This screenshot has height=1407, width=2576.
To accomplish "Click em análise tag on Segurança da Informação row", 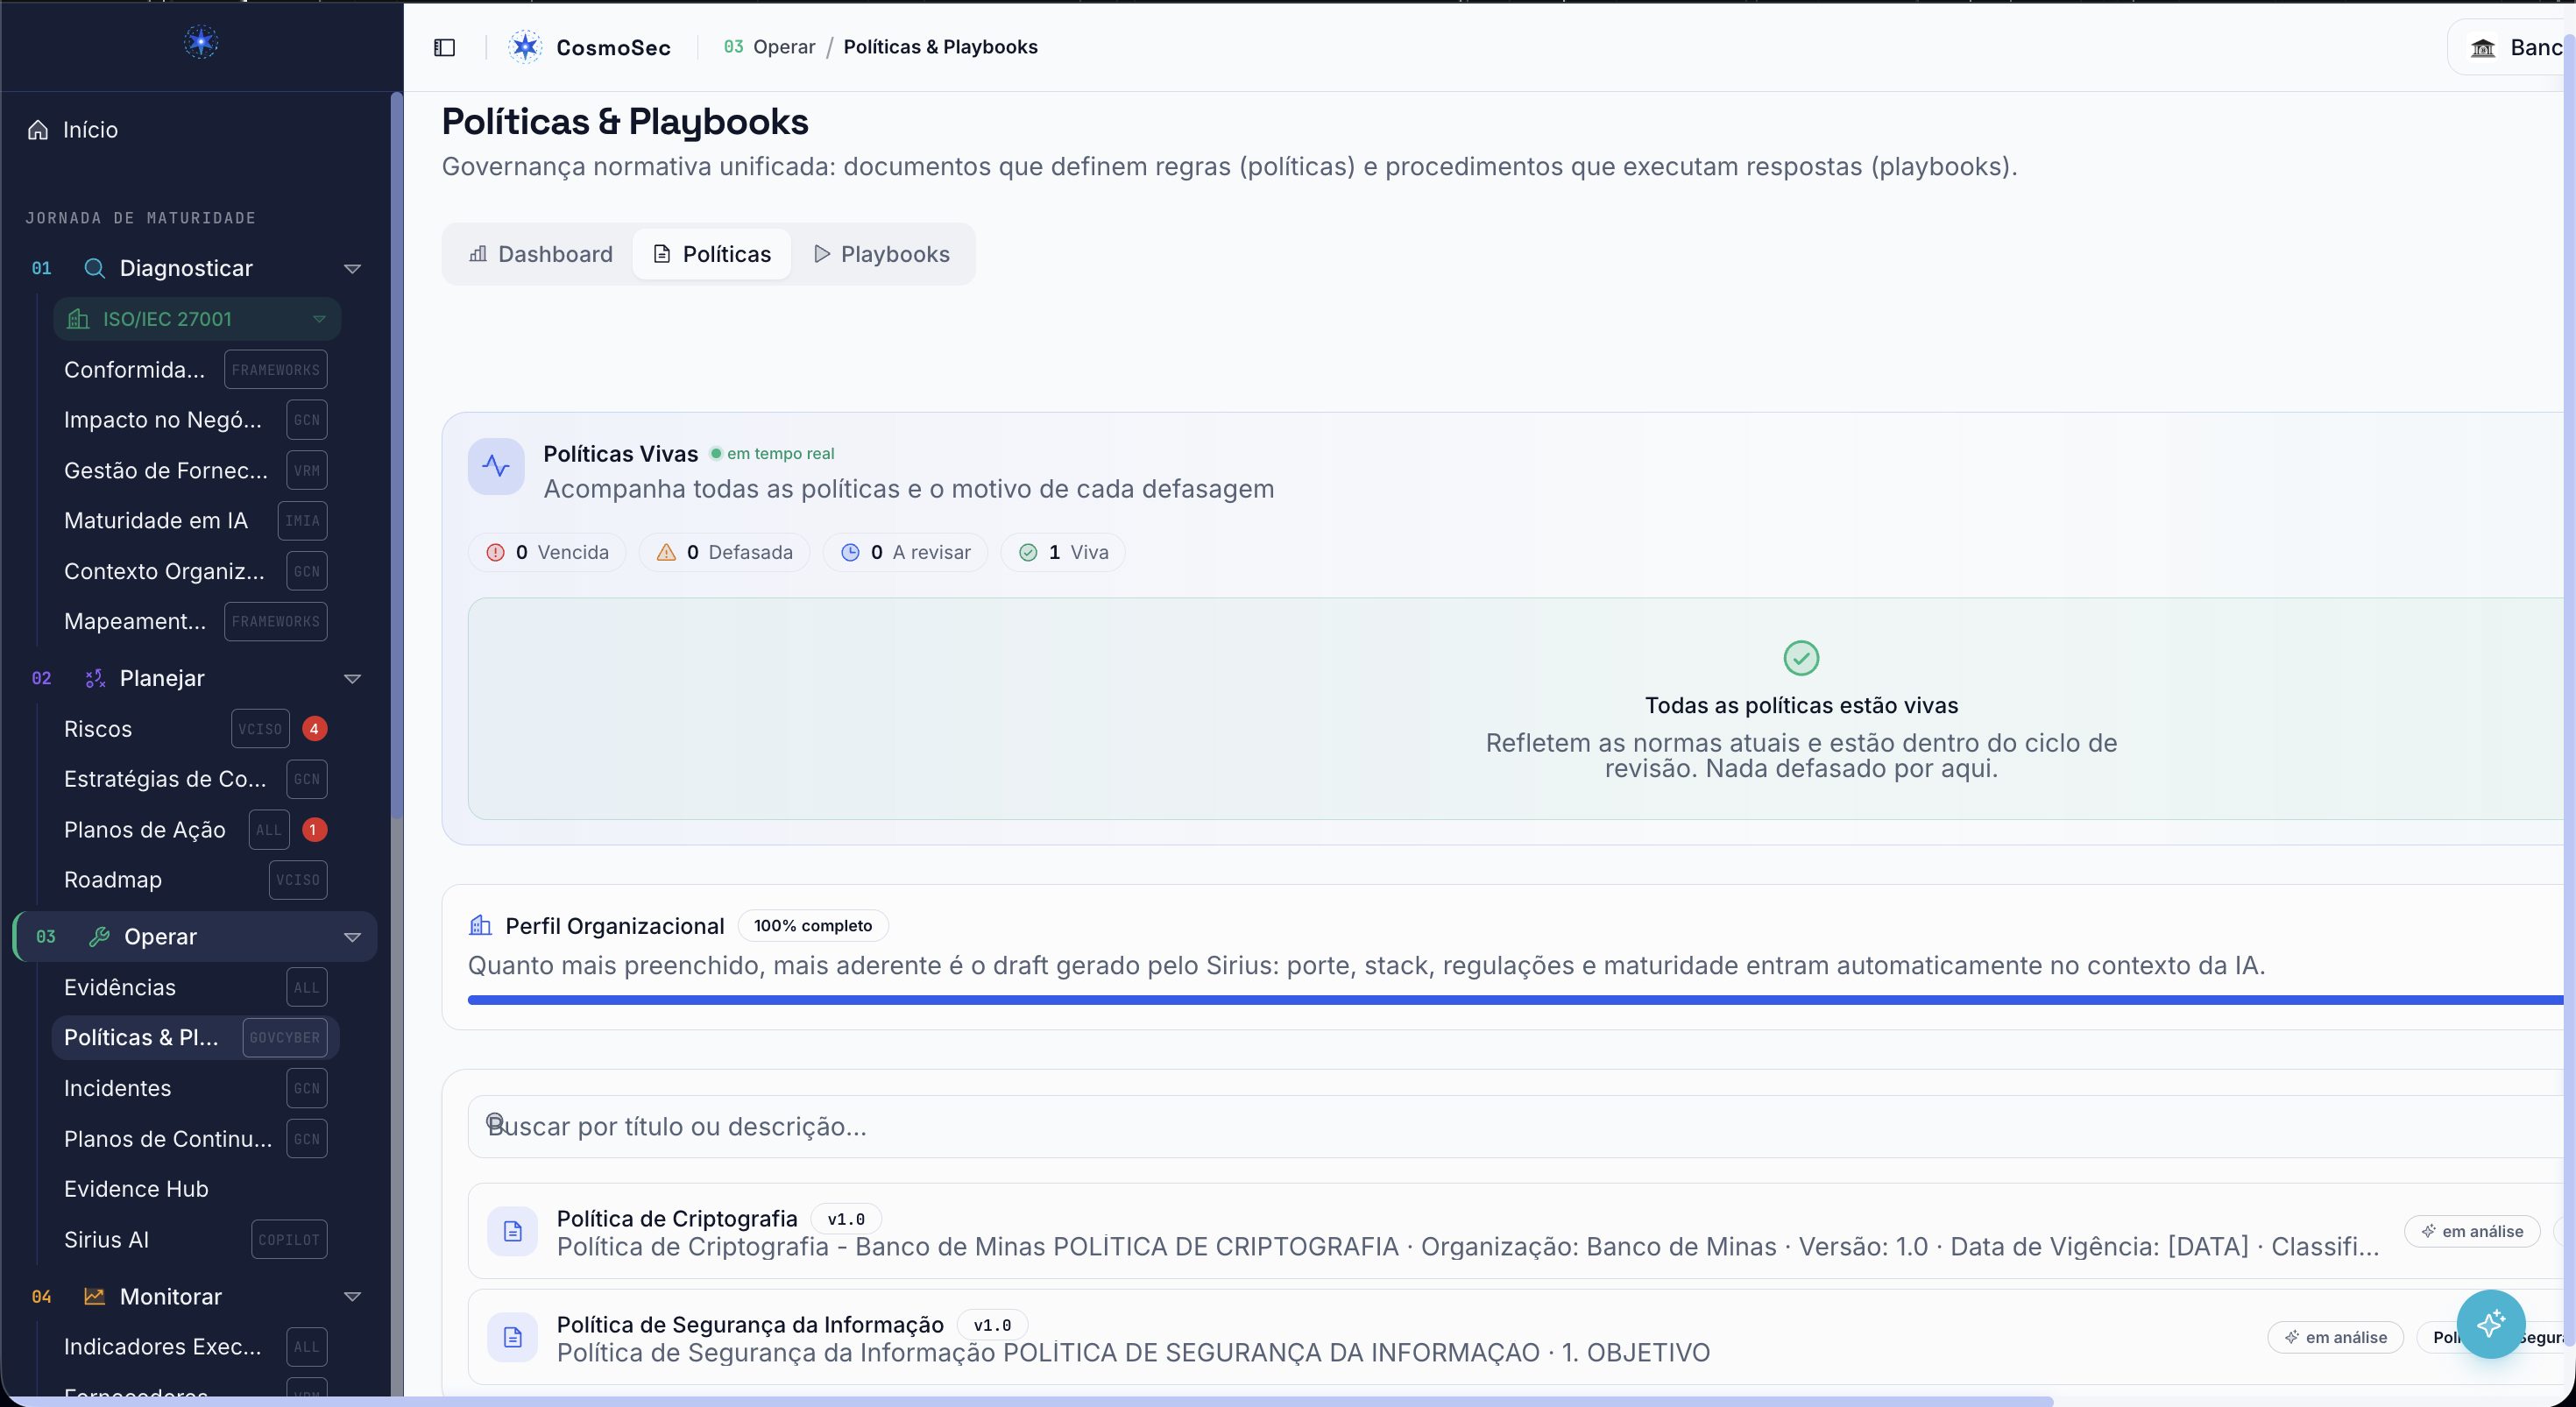I will point(2336,1338).
